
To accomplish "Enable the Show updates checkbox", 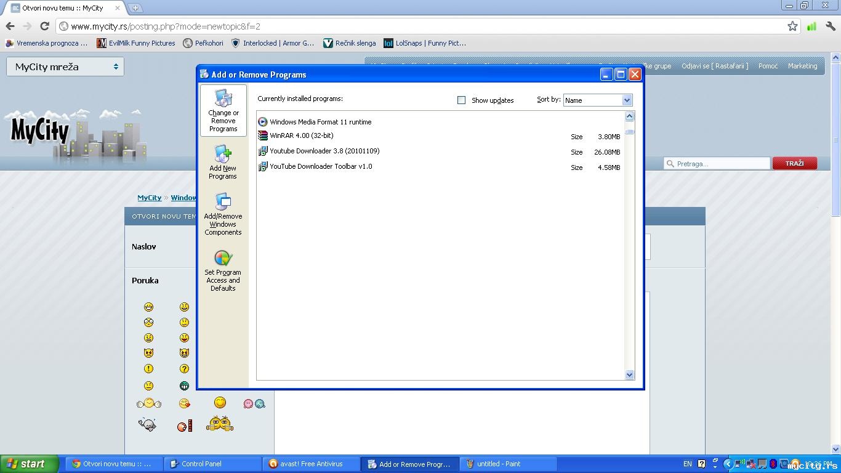I will point(461,100).
